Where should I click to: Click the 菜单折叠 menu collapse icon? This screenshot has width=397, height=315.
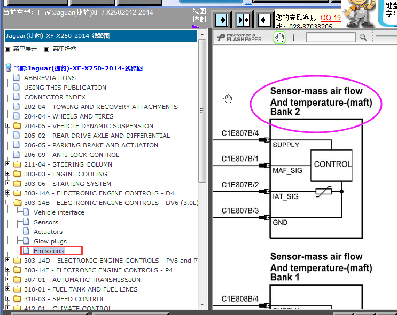(46, 49)
